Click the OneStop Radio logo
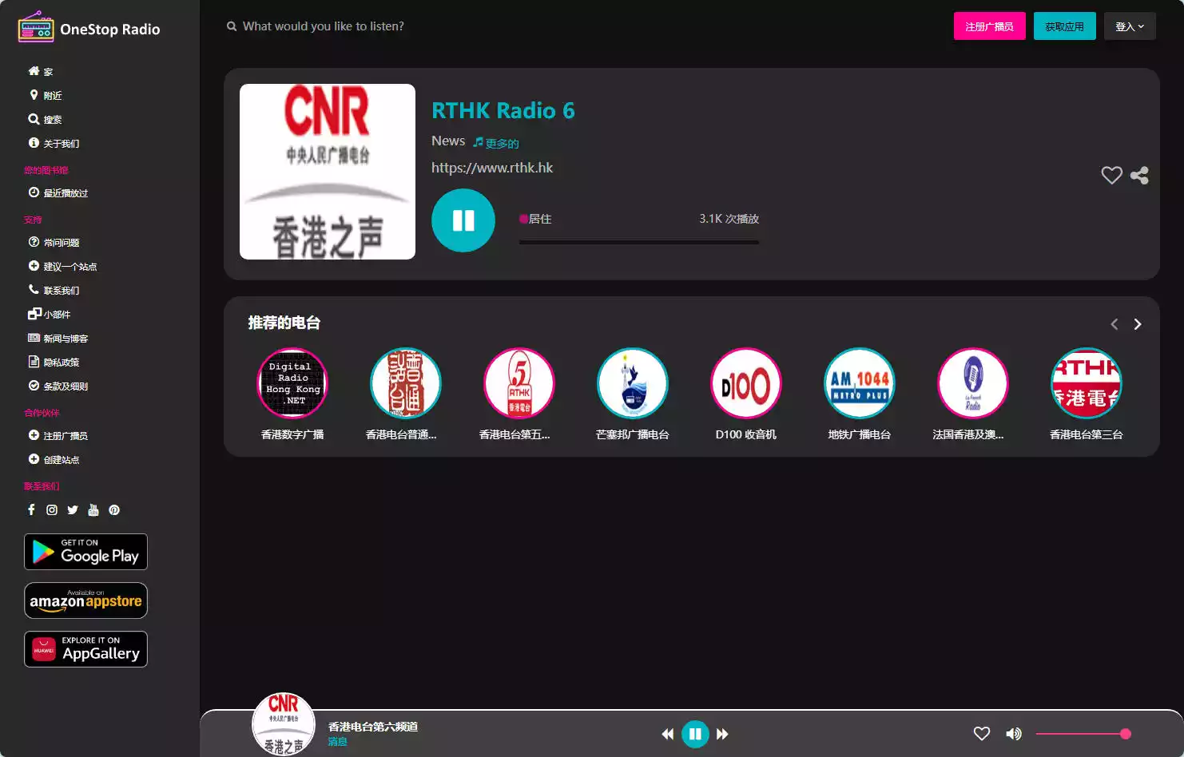 coord(89,28)
